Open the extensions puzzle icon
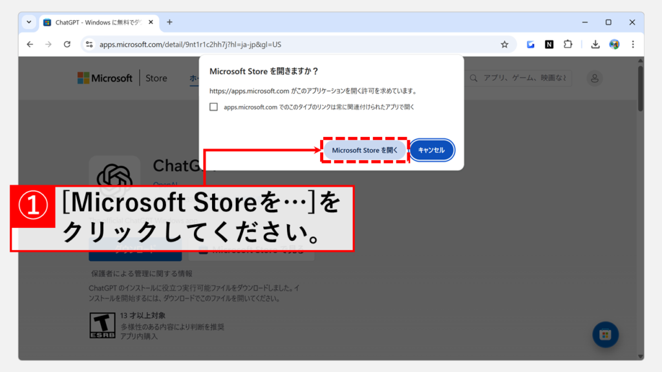This screenshot has width=662, height=372. click(x=568, y=45)
